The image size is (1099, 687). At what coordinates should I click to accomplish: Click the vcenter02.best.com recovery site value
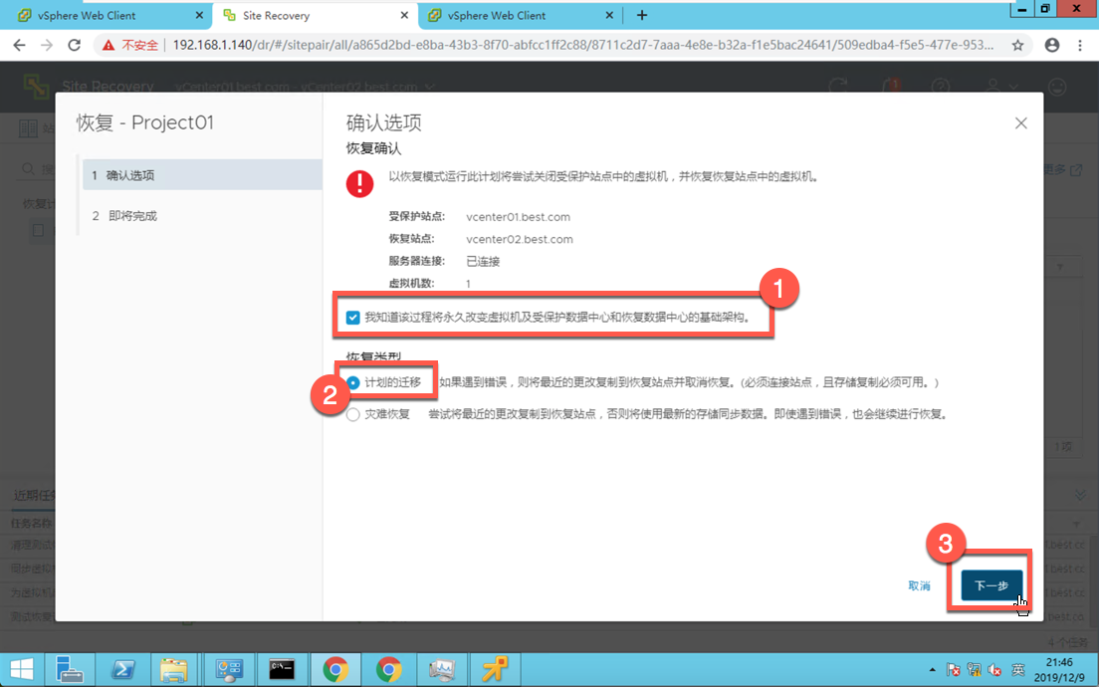[520, 239]
